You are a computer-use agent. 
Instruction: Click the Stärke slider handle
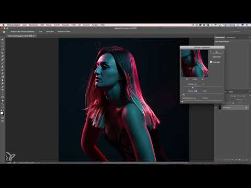192,88
